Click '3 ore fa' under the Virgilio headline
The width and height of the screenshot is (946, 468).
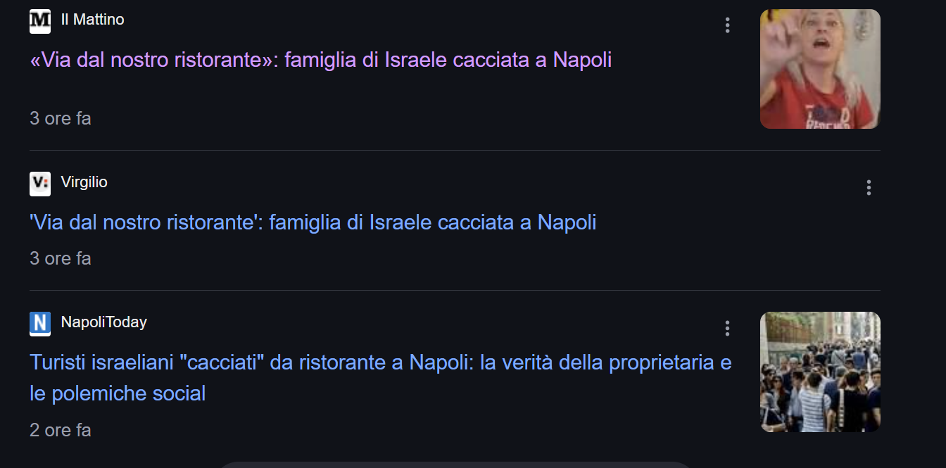pos(61,259)
